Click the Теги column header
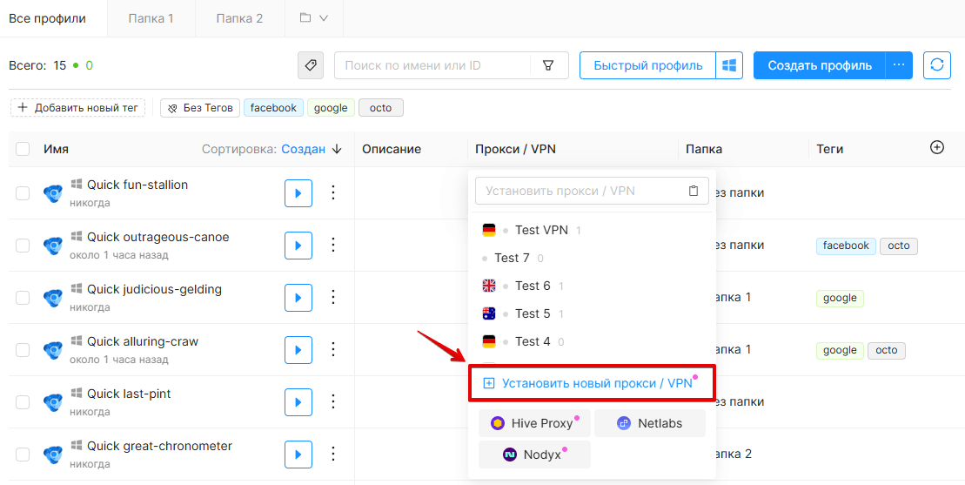Image resolution: width=965 pixels, height=485 pixels. point(829,149)
